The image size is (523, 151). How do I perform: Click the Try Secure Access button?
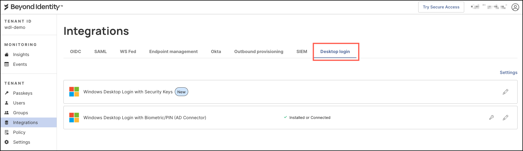coord(441,7)
